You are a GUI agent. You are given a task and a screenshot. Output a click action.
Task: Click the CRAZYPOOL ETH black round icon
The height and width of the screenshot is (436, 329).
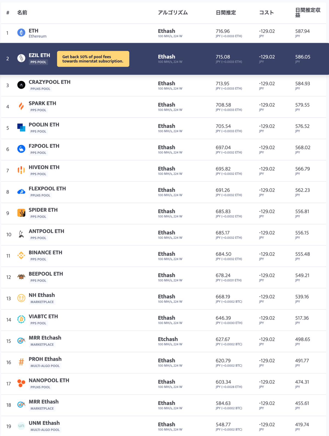pos(21,85)
